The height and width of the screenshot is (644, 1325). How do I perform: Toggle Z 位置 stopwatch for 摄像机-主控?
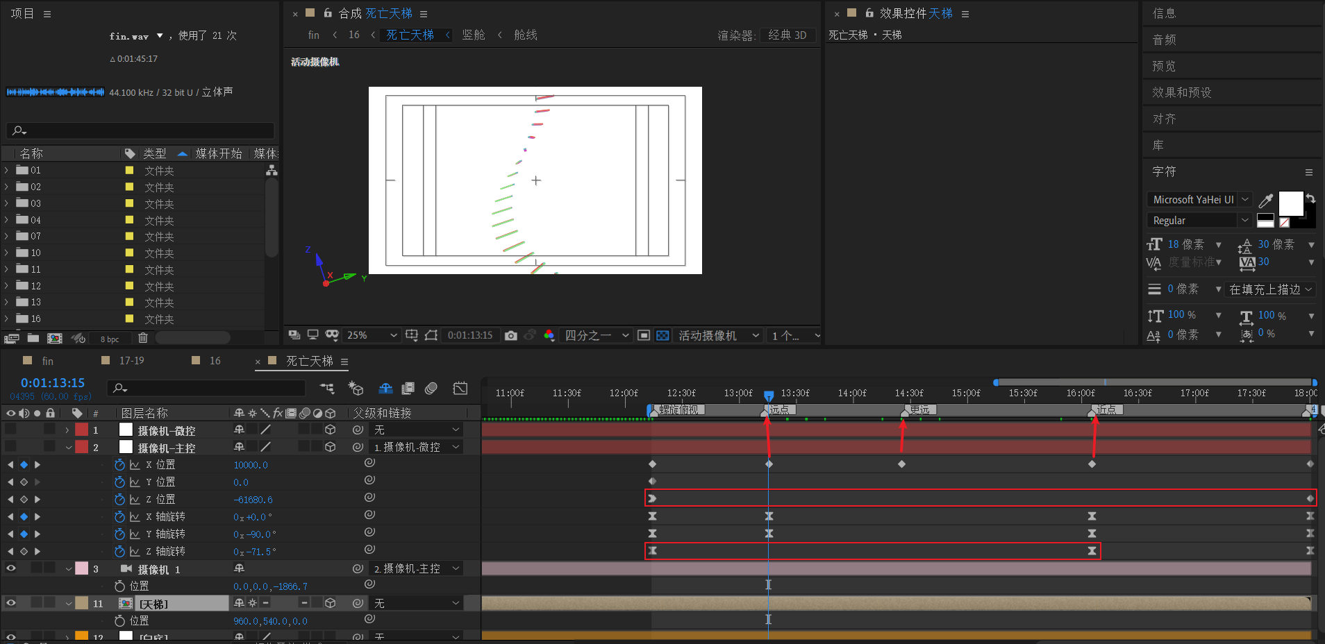pos(119,499)
